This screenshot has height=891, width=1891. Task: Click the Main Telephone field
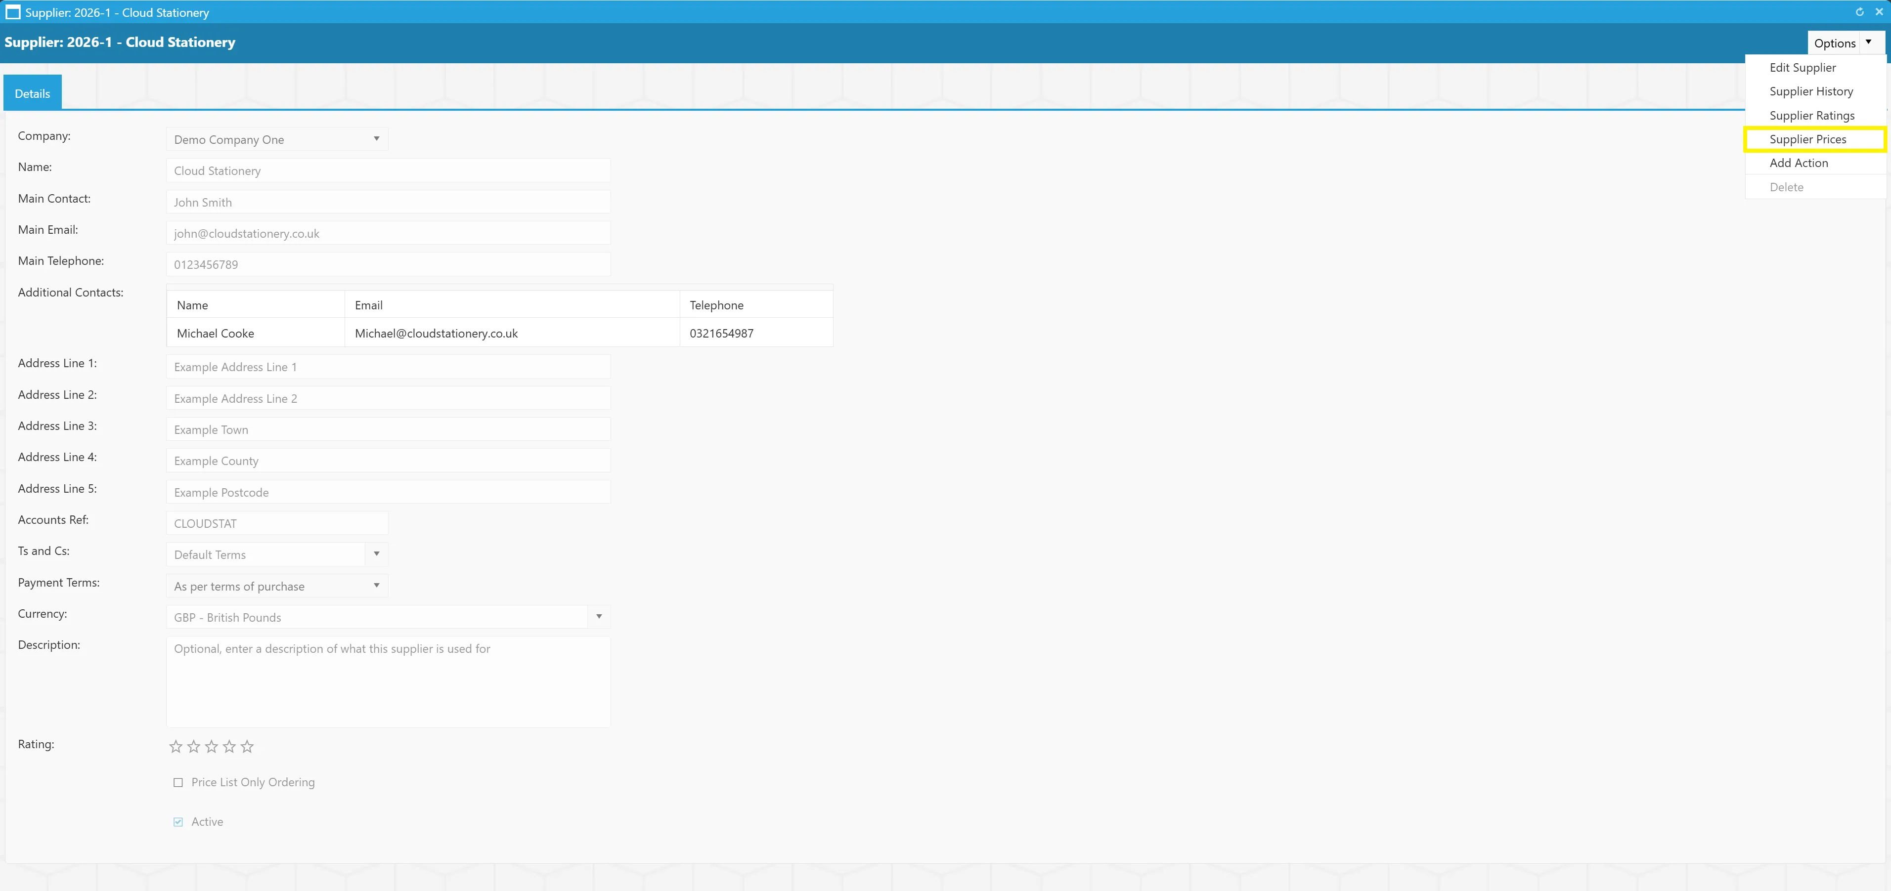pos(388,264)
